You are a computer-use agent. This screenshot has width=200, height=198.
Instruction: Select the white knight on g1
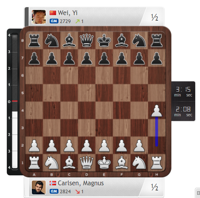(x=139, y=163)
